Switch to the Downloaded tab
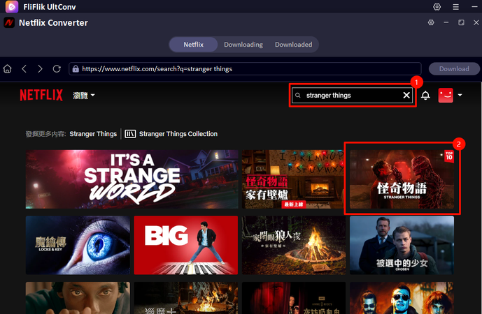 tap(294, 45)
